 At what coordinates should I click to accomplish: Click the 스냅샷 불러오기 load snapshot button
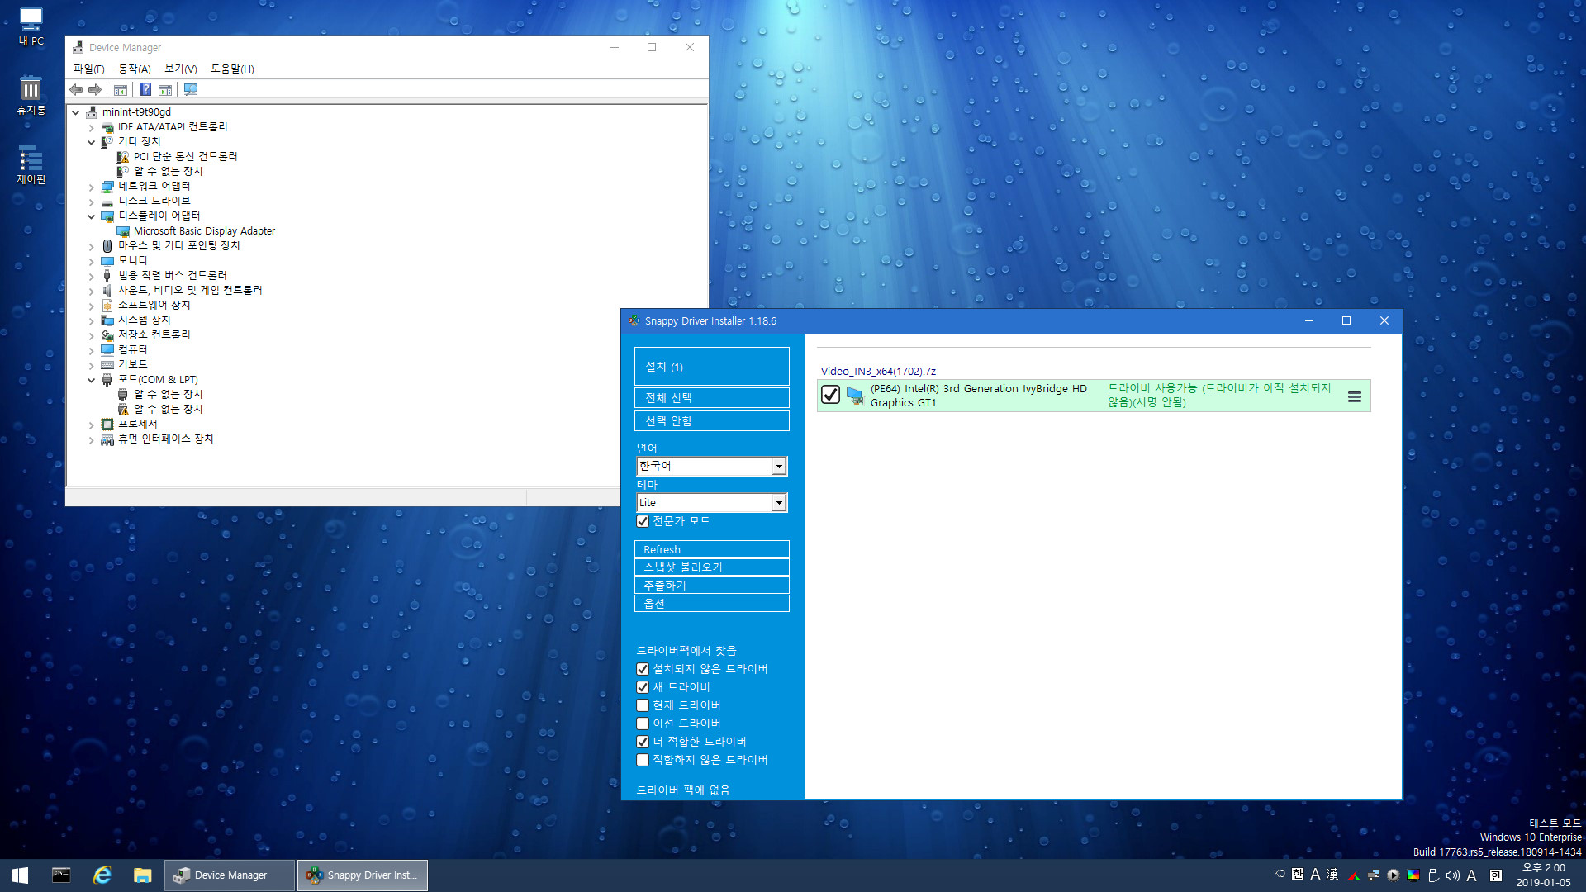[712, 567]
